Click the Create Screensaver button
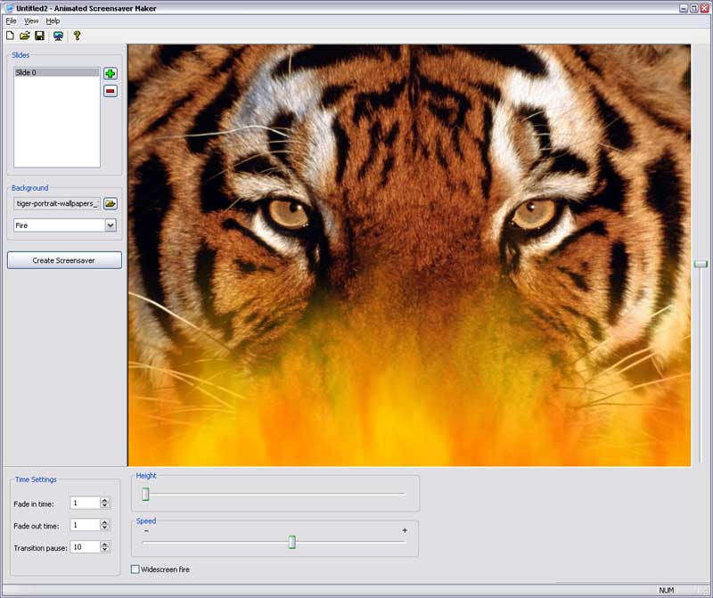This screenshot has height=598, width=713. point(64,260)
